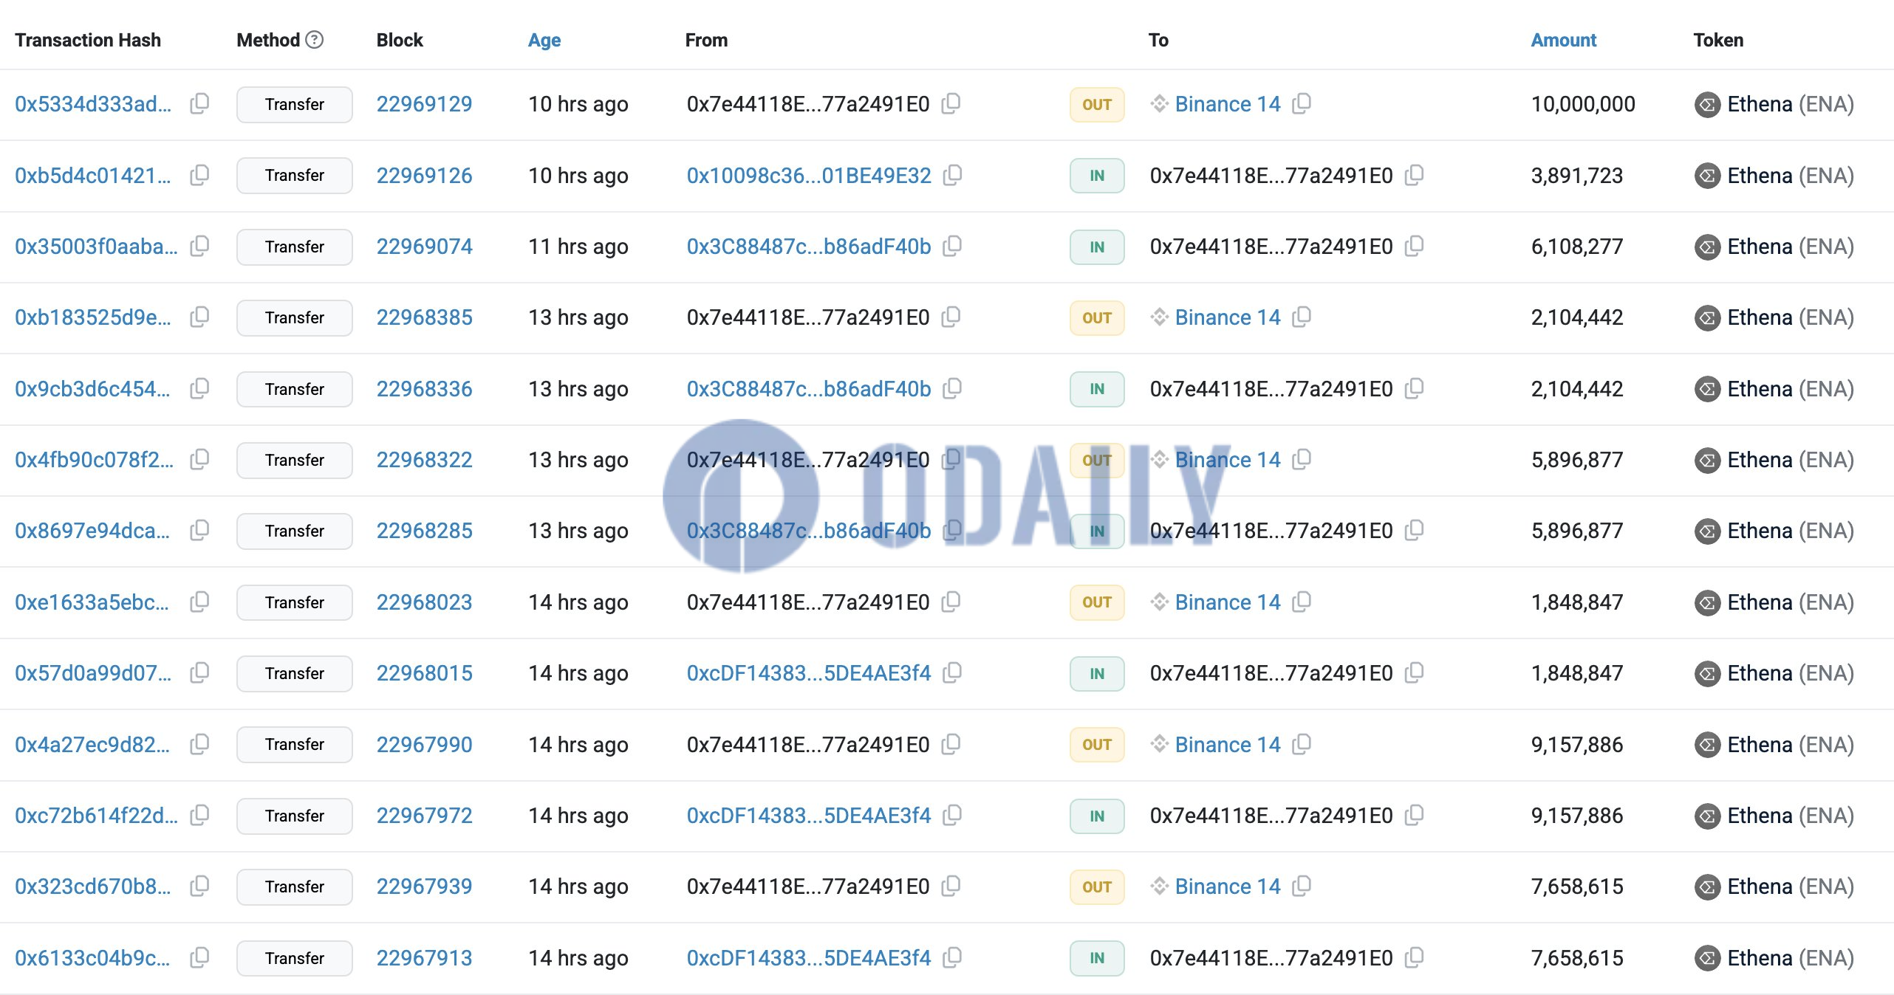Open transaction 0x5334d333ad
The image size is (1894, 995).
tap(93, 104)
